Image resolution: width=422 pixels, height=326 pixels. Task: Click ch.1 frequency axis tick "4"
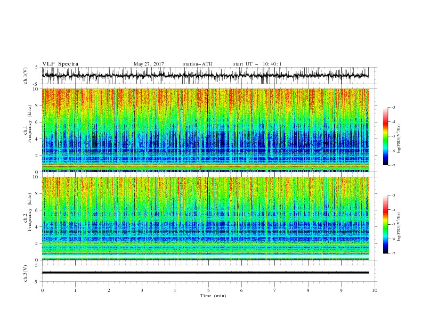pos(37,139)
